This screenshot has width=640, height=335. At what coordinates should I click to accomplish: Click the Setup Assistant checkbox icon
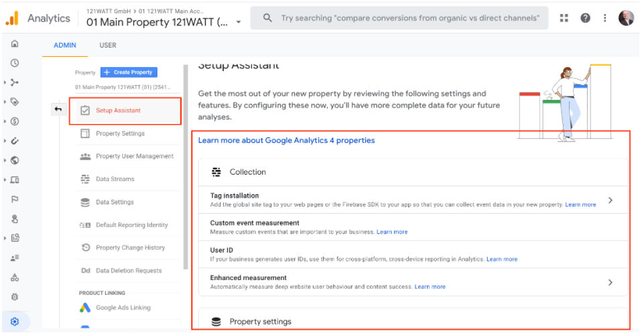coord(85,111)
